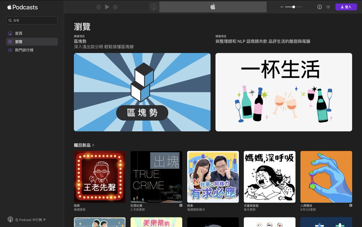
Task: Click the mute speaker icon
Action: click(282, 7)
